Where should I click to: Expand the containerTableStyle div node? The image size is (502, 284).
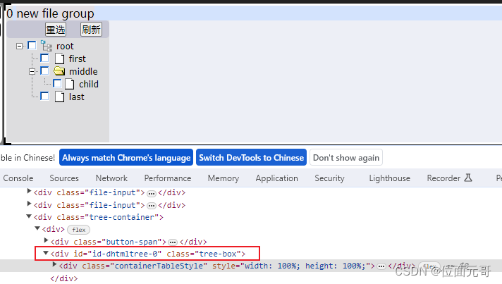(54, 264)
